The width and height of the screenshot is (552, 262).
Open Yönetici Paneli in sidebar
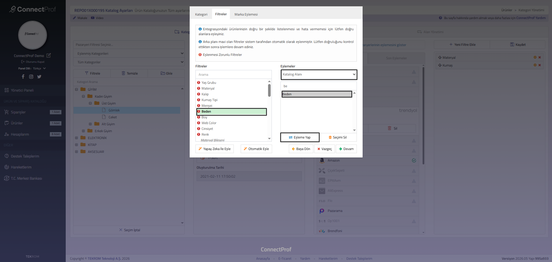tap(33, 90)
